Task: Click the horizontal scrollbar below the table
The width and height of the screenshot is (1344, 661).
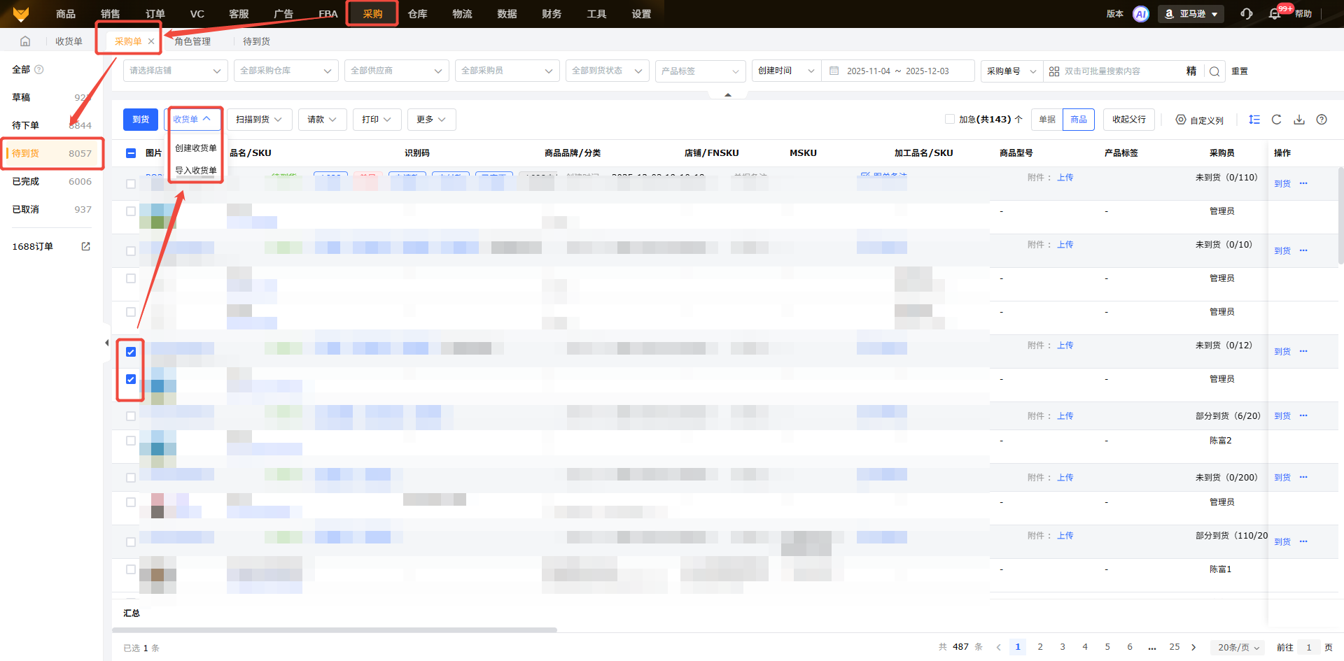Action: 335,630
